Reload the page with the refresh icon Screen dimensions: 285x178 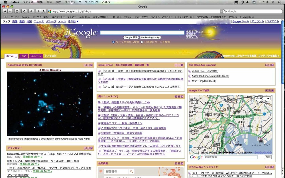tap(24, 11)
